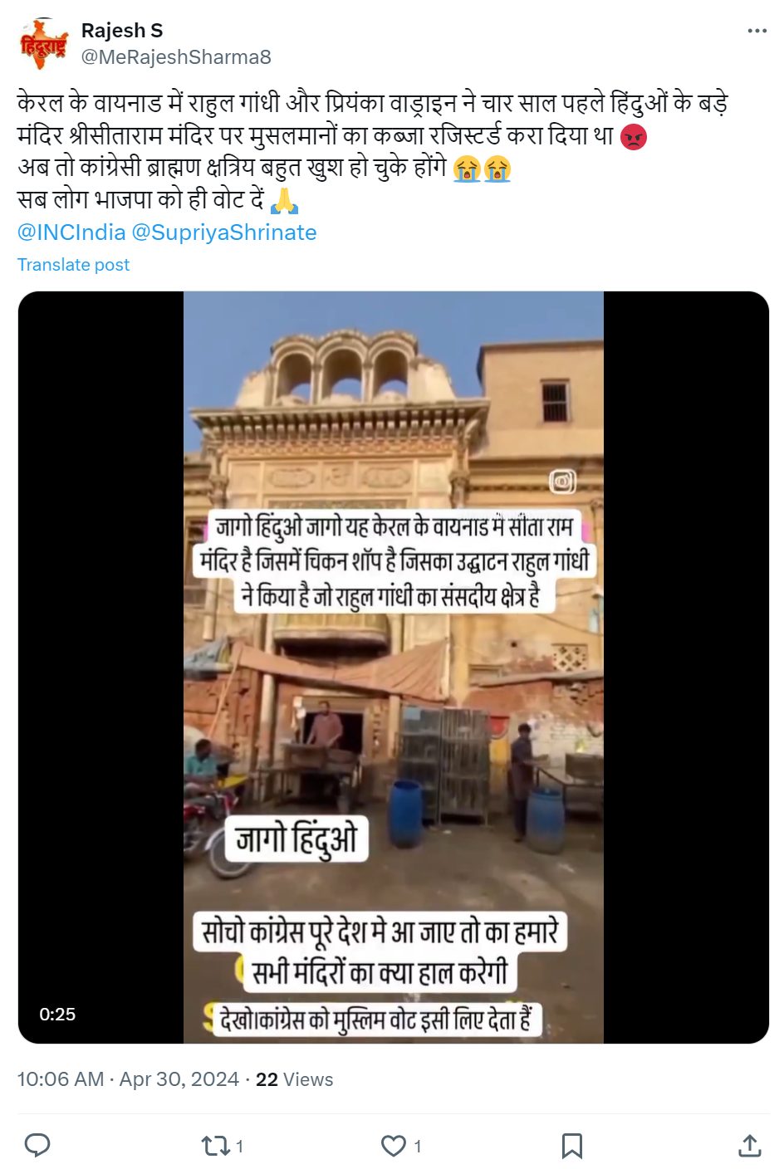This screenshot has height=1169, width=784.
Task: Open the post timestamp 10:06 AM link
Action: pyautogui.click(x=60, y=1079)
